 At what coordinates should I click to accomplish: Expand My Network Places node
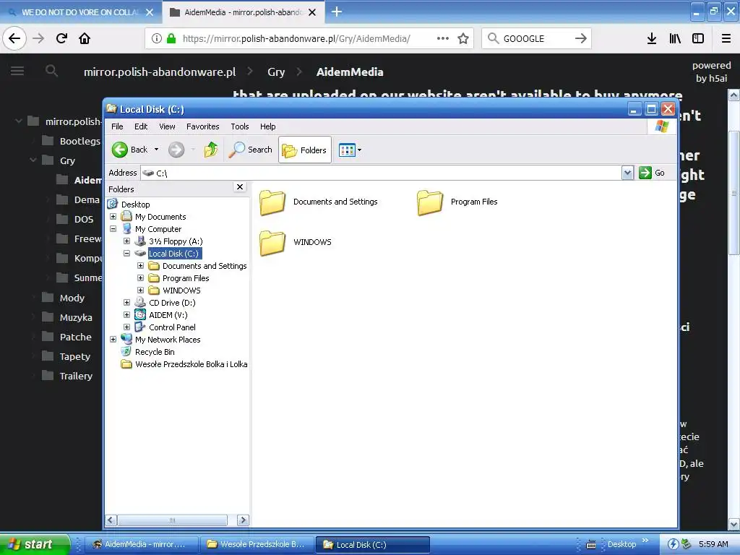[113, 340]
